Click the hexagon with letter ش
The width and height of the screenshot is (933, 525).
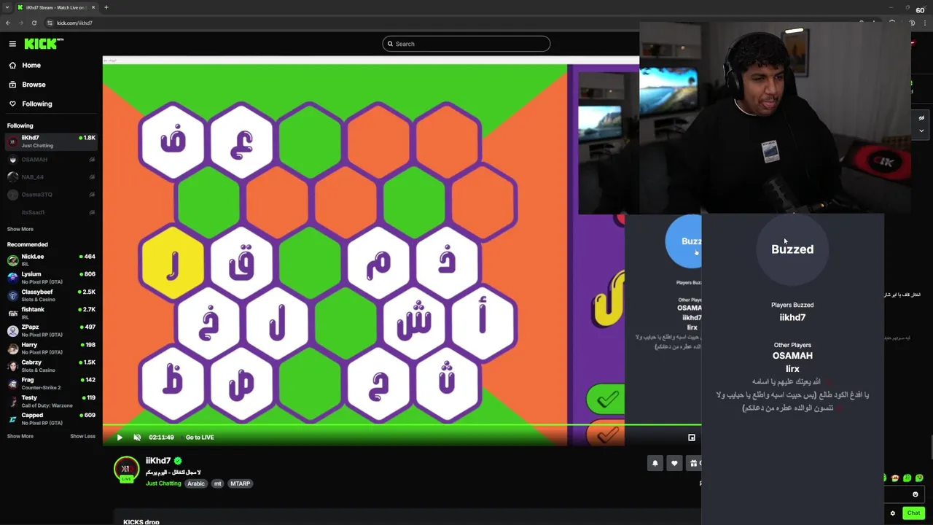pos(413,323)
